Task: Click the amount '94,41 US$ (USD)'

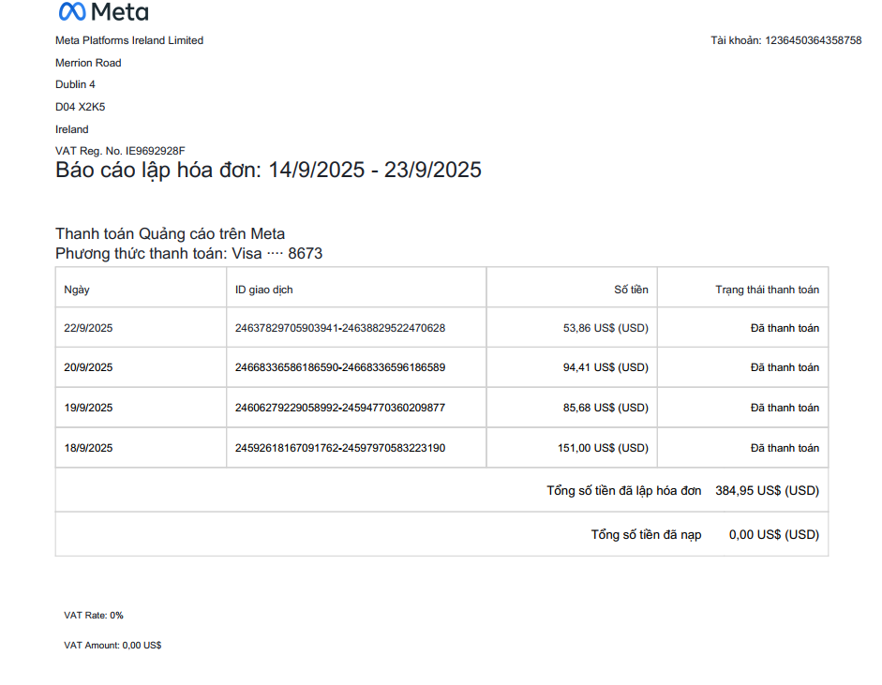Action: point(605,367)
